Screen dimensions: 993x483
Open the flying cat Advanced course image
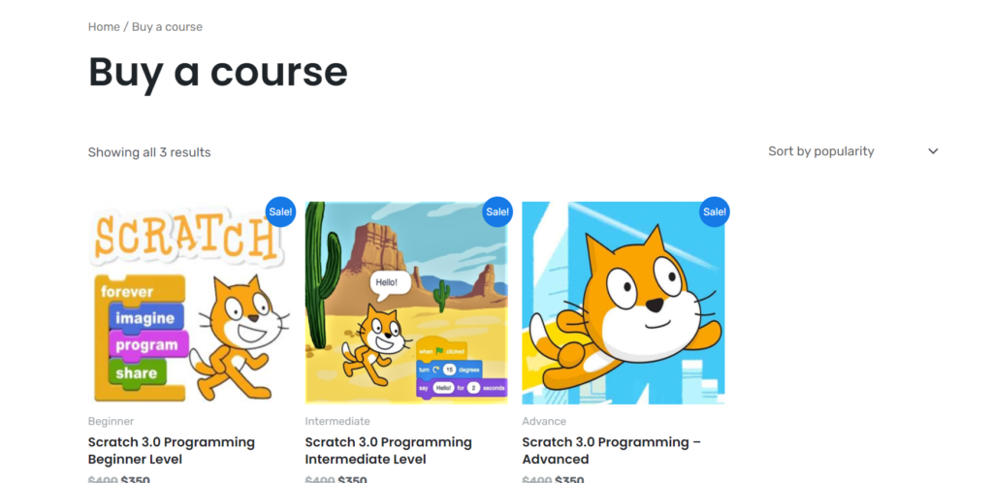point(624,303)
